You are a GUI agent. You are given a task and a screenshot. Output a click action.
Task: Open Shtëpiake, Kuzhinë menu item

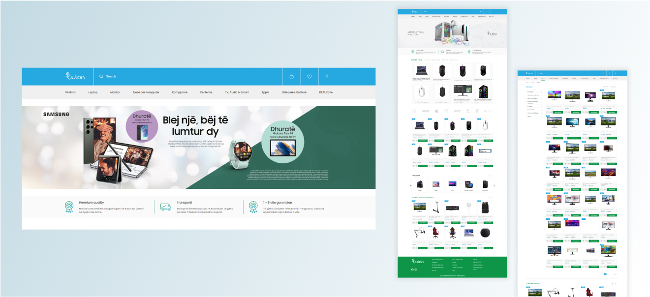[x=294, y=92]
